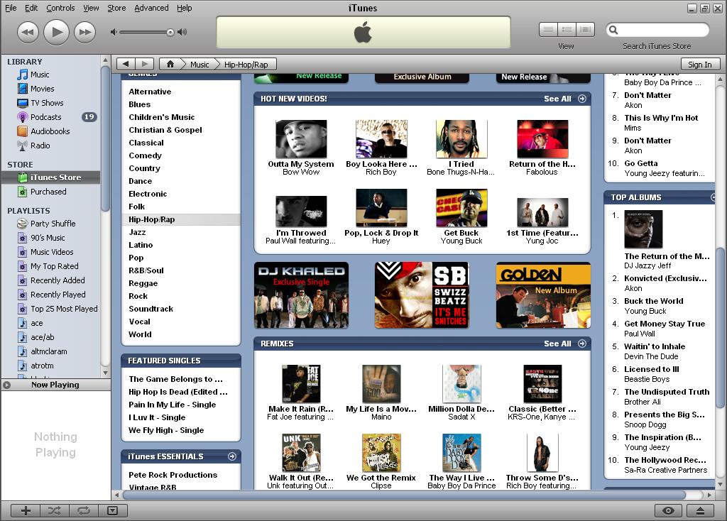The image size is (727, 521).
Task: Go forward in the store browser
Action: [x=145, y=64]
